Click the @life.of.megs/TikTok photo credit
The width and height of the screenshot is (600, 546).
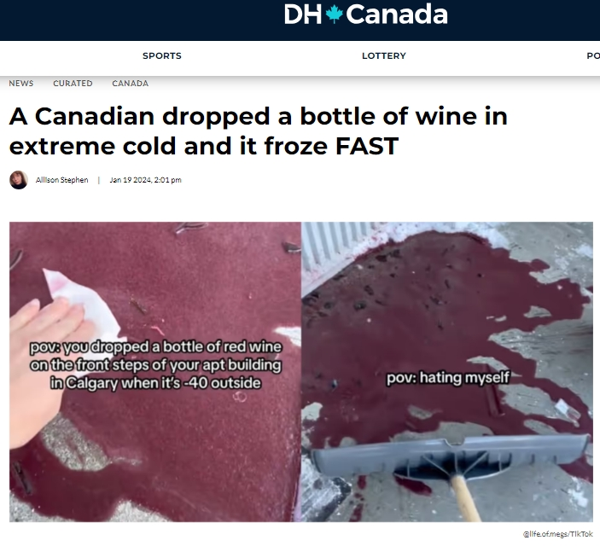click(x=557, y=534)
